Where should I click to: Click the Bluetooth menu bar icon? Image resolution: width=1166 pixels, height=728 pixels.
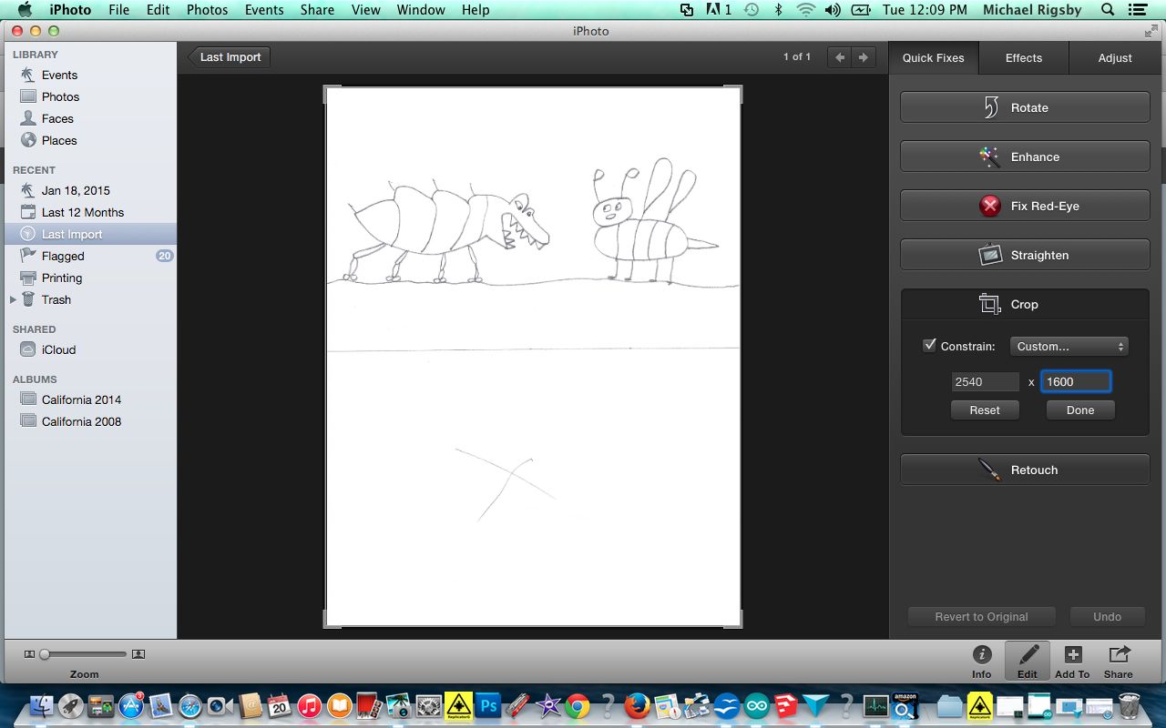pyautogui.click(x=778, y=10)
